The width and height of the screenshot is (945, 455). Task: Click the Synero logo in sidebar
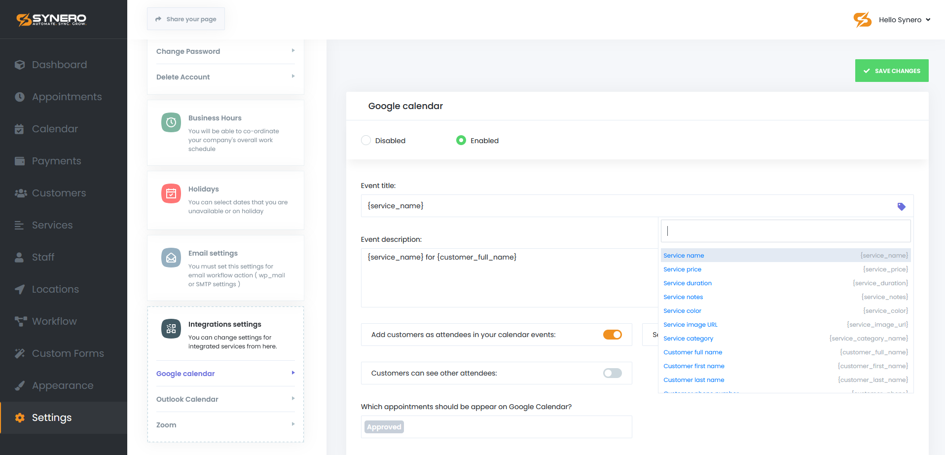[51, 19]
